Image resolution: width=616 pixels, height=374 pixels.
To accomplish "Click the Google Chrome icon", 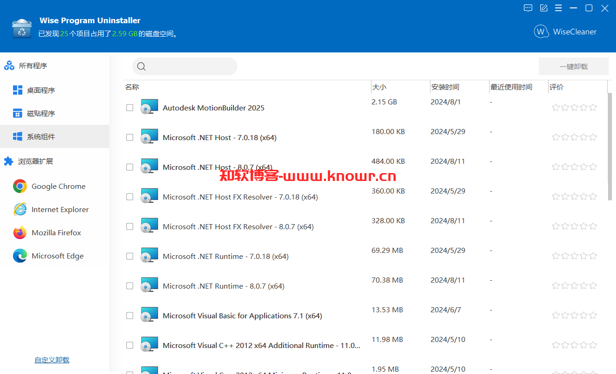I will pyautogui.click(x=20, y=187).
